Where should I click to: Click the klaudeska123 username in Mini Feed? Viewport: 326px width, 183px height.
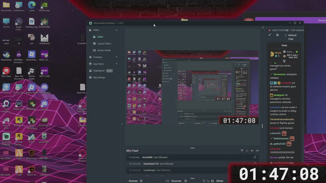tap(151, 164)
